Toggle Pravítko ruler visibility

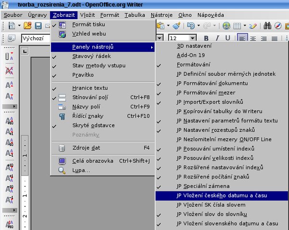(x=103, y=75)
